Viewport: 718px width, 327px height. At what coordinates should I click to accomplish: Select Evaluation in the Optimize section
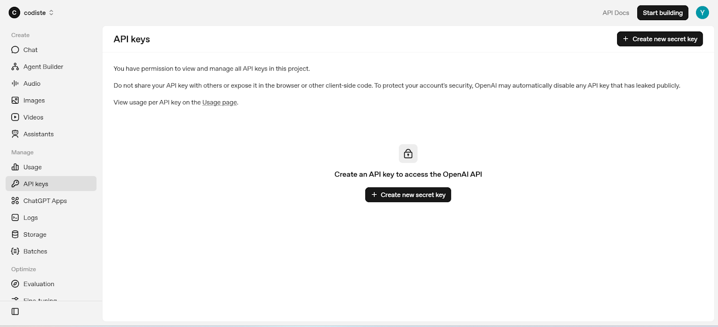(39, 284)
